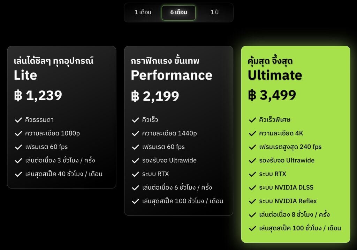357x250 pixels.
Task: Select the Performance plan title
Action: click(172, 75)
